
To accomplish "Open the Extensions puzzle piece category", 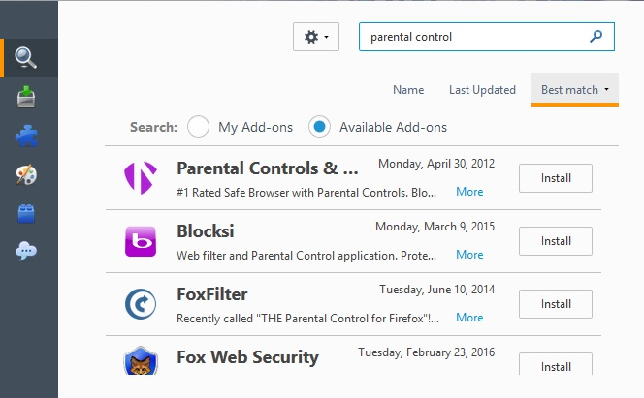I will coord(26,136).
